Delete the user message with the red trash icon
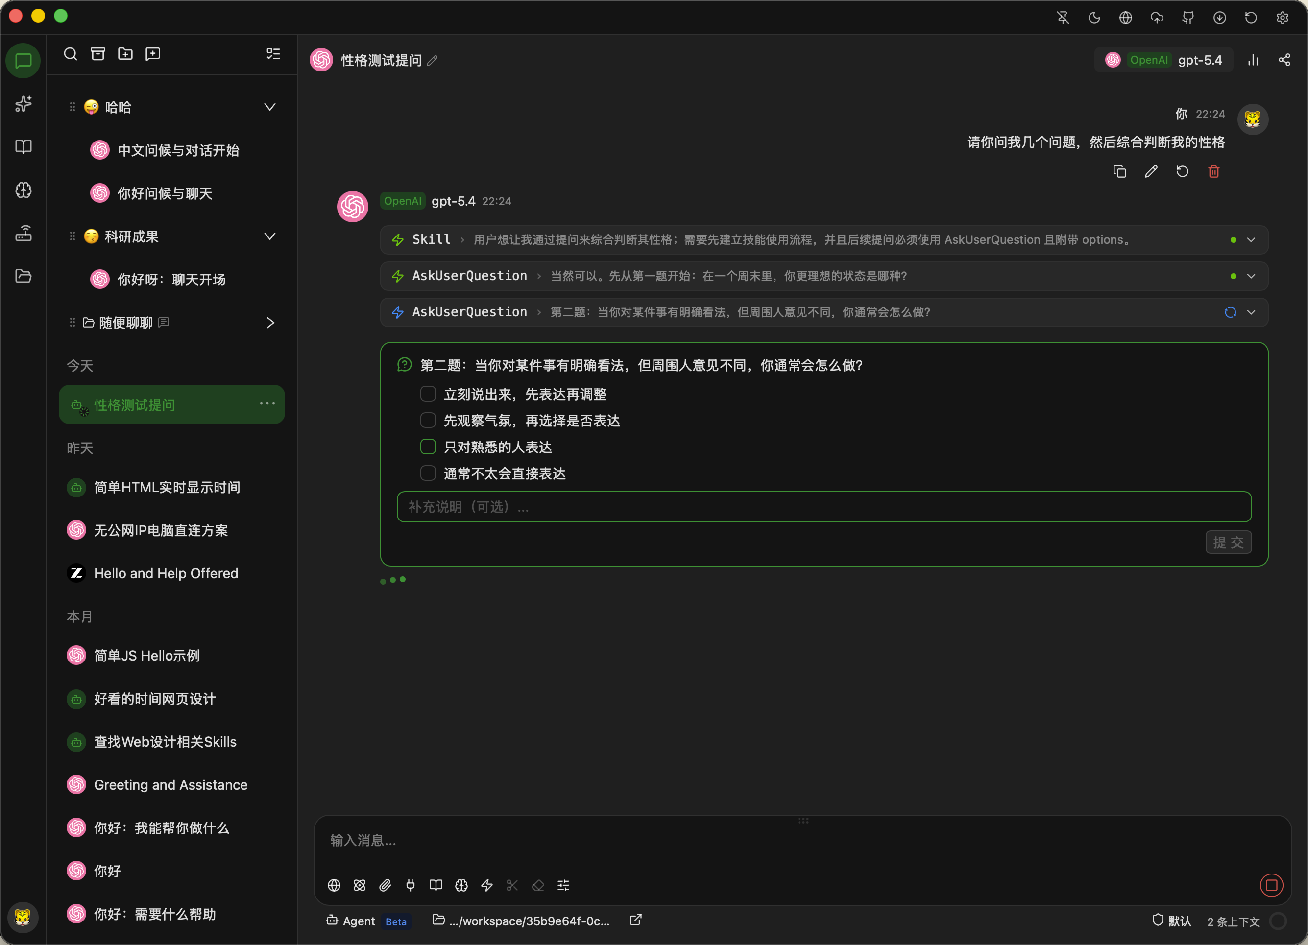The image size is (1308, 945). [x=1214, y=171]
